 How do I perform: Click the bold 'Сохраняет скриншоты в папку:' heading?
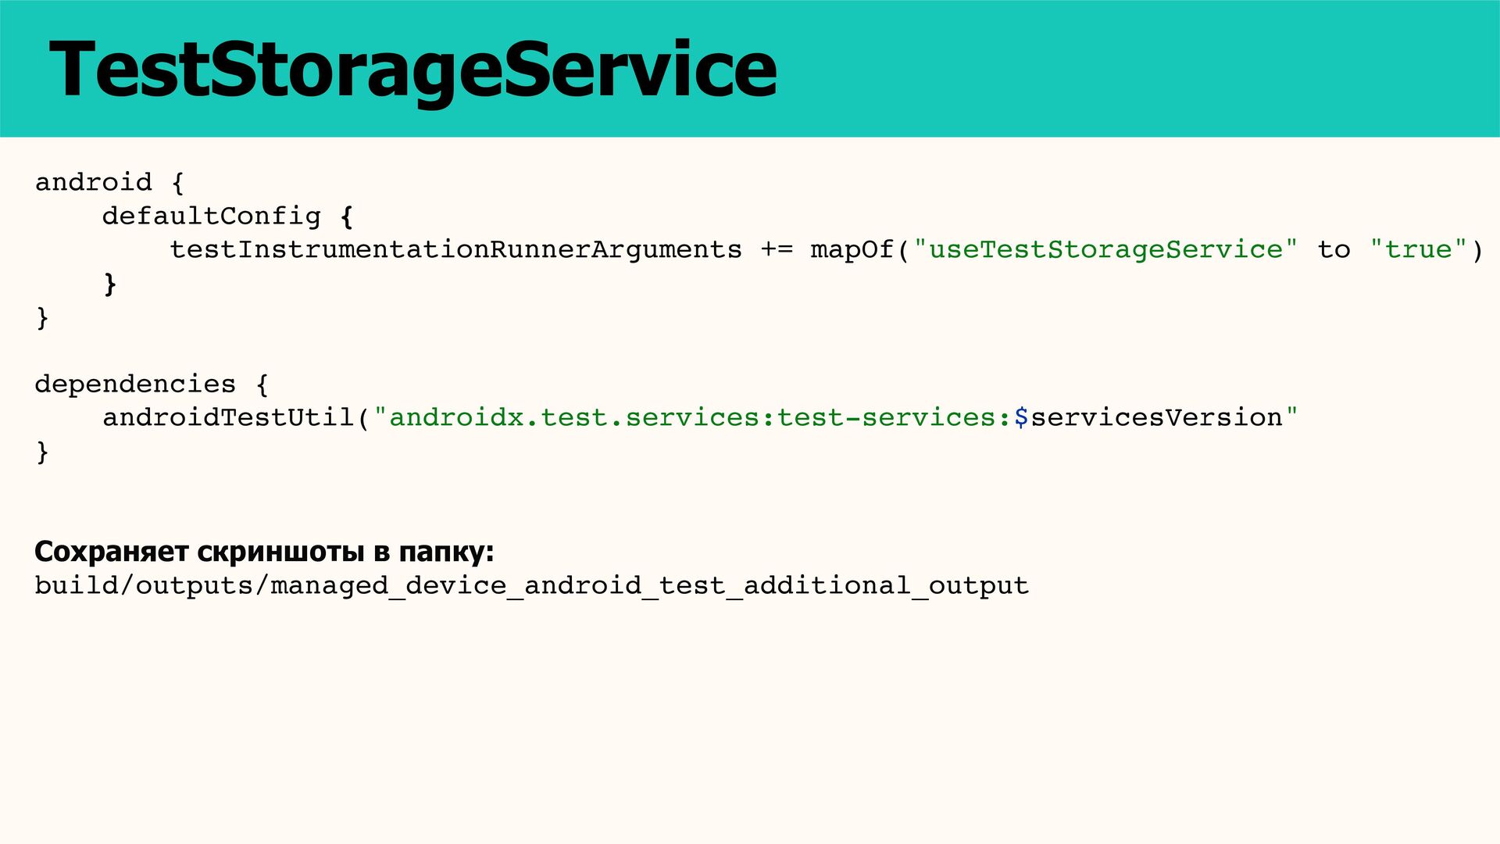pos(264,552)
